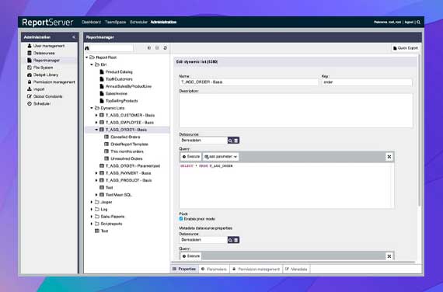Search Metadata datasource using magnifier icon

click(x=230, y=240)
